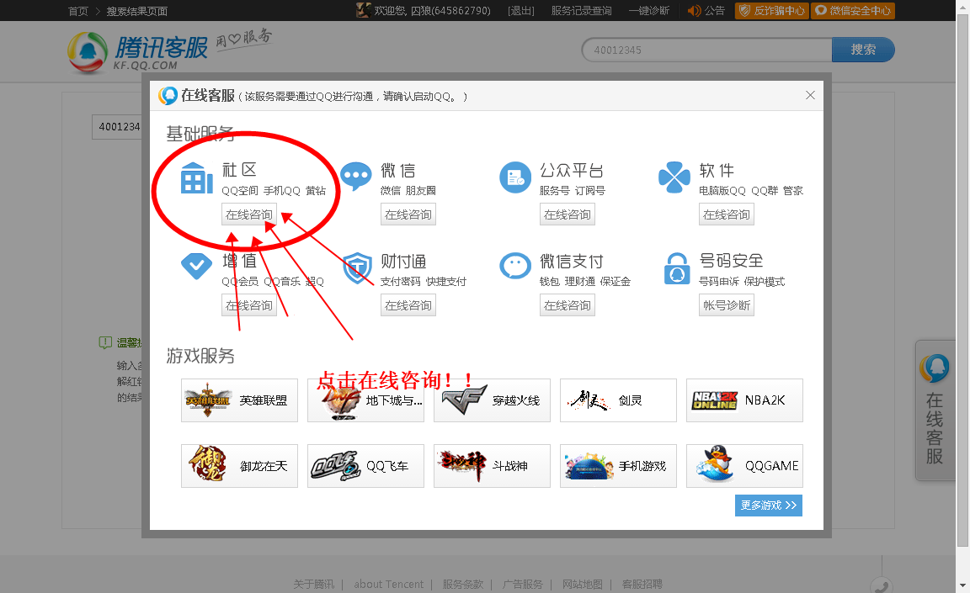This screenshot has width=970, height=593.
Task: Click 在线咨询 under 财付通
Action: tap(408, 305)
